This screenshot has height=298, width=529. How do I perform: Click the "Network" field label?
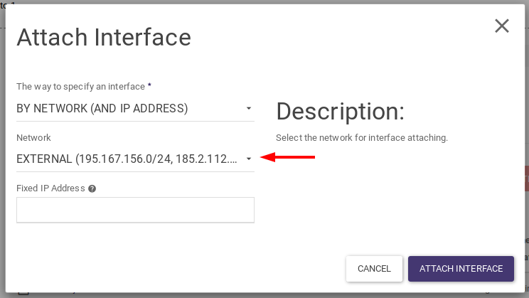click(33, 137)
